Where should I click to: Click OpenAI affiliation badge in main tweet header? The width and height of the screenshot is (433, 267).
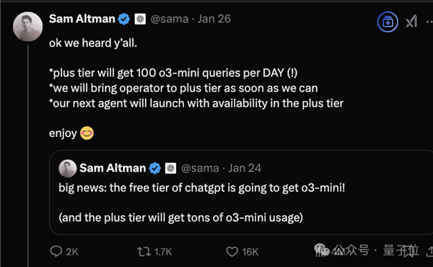click(140, 19)
